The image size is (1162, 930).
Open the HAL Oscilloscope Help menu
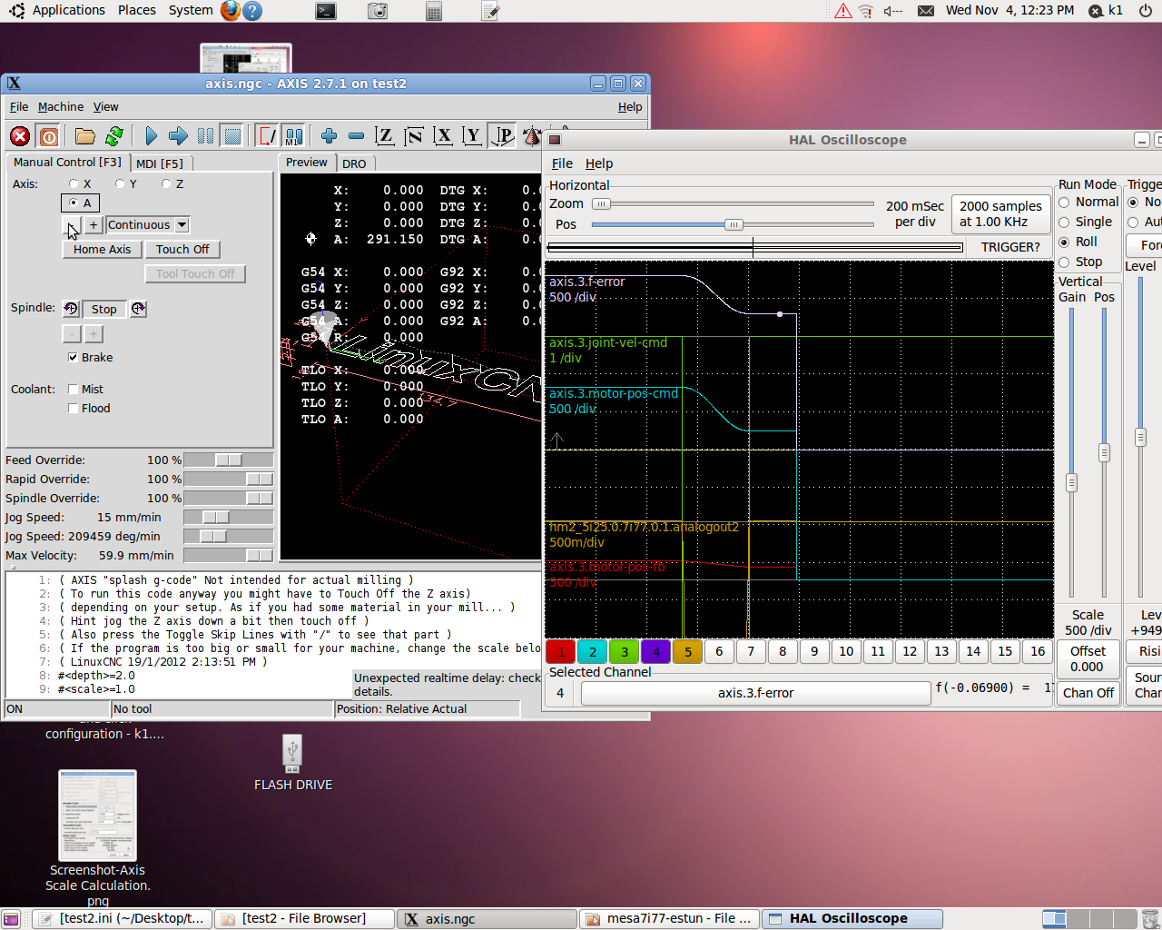(598, 163)
